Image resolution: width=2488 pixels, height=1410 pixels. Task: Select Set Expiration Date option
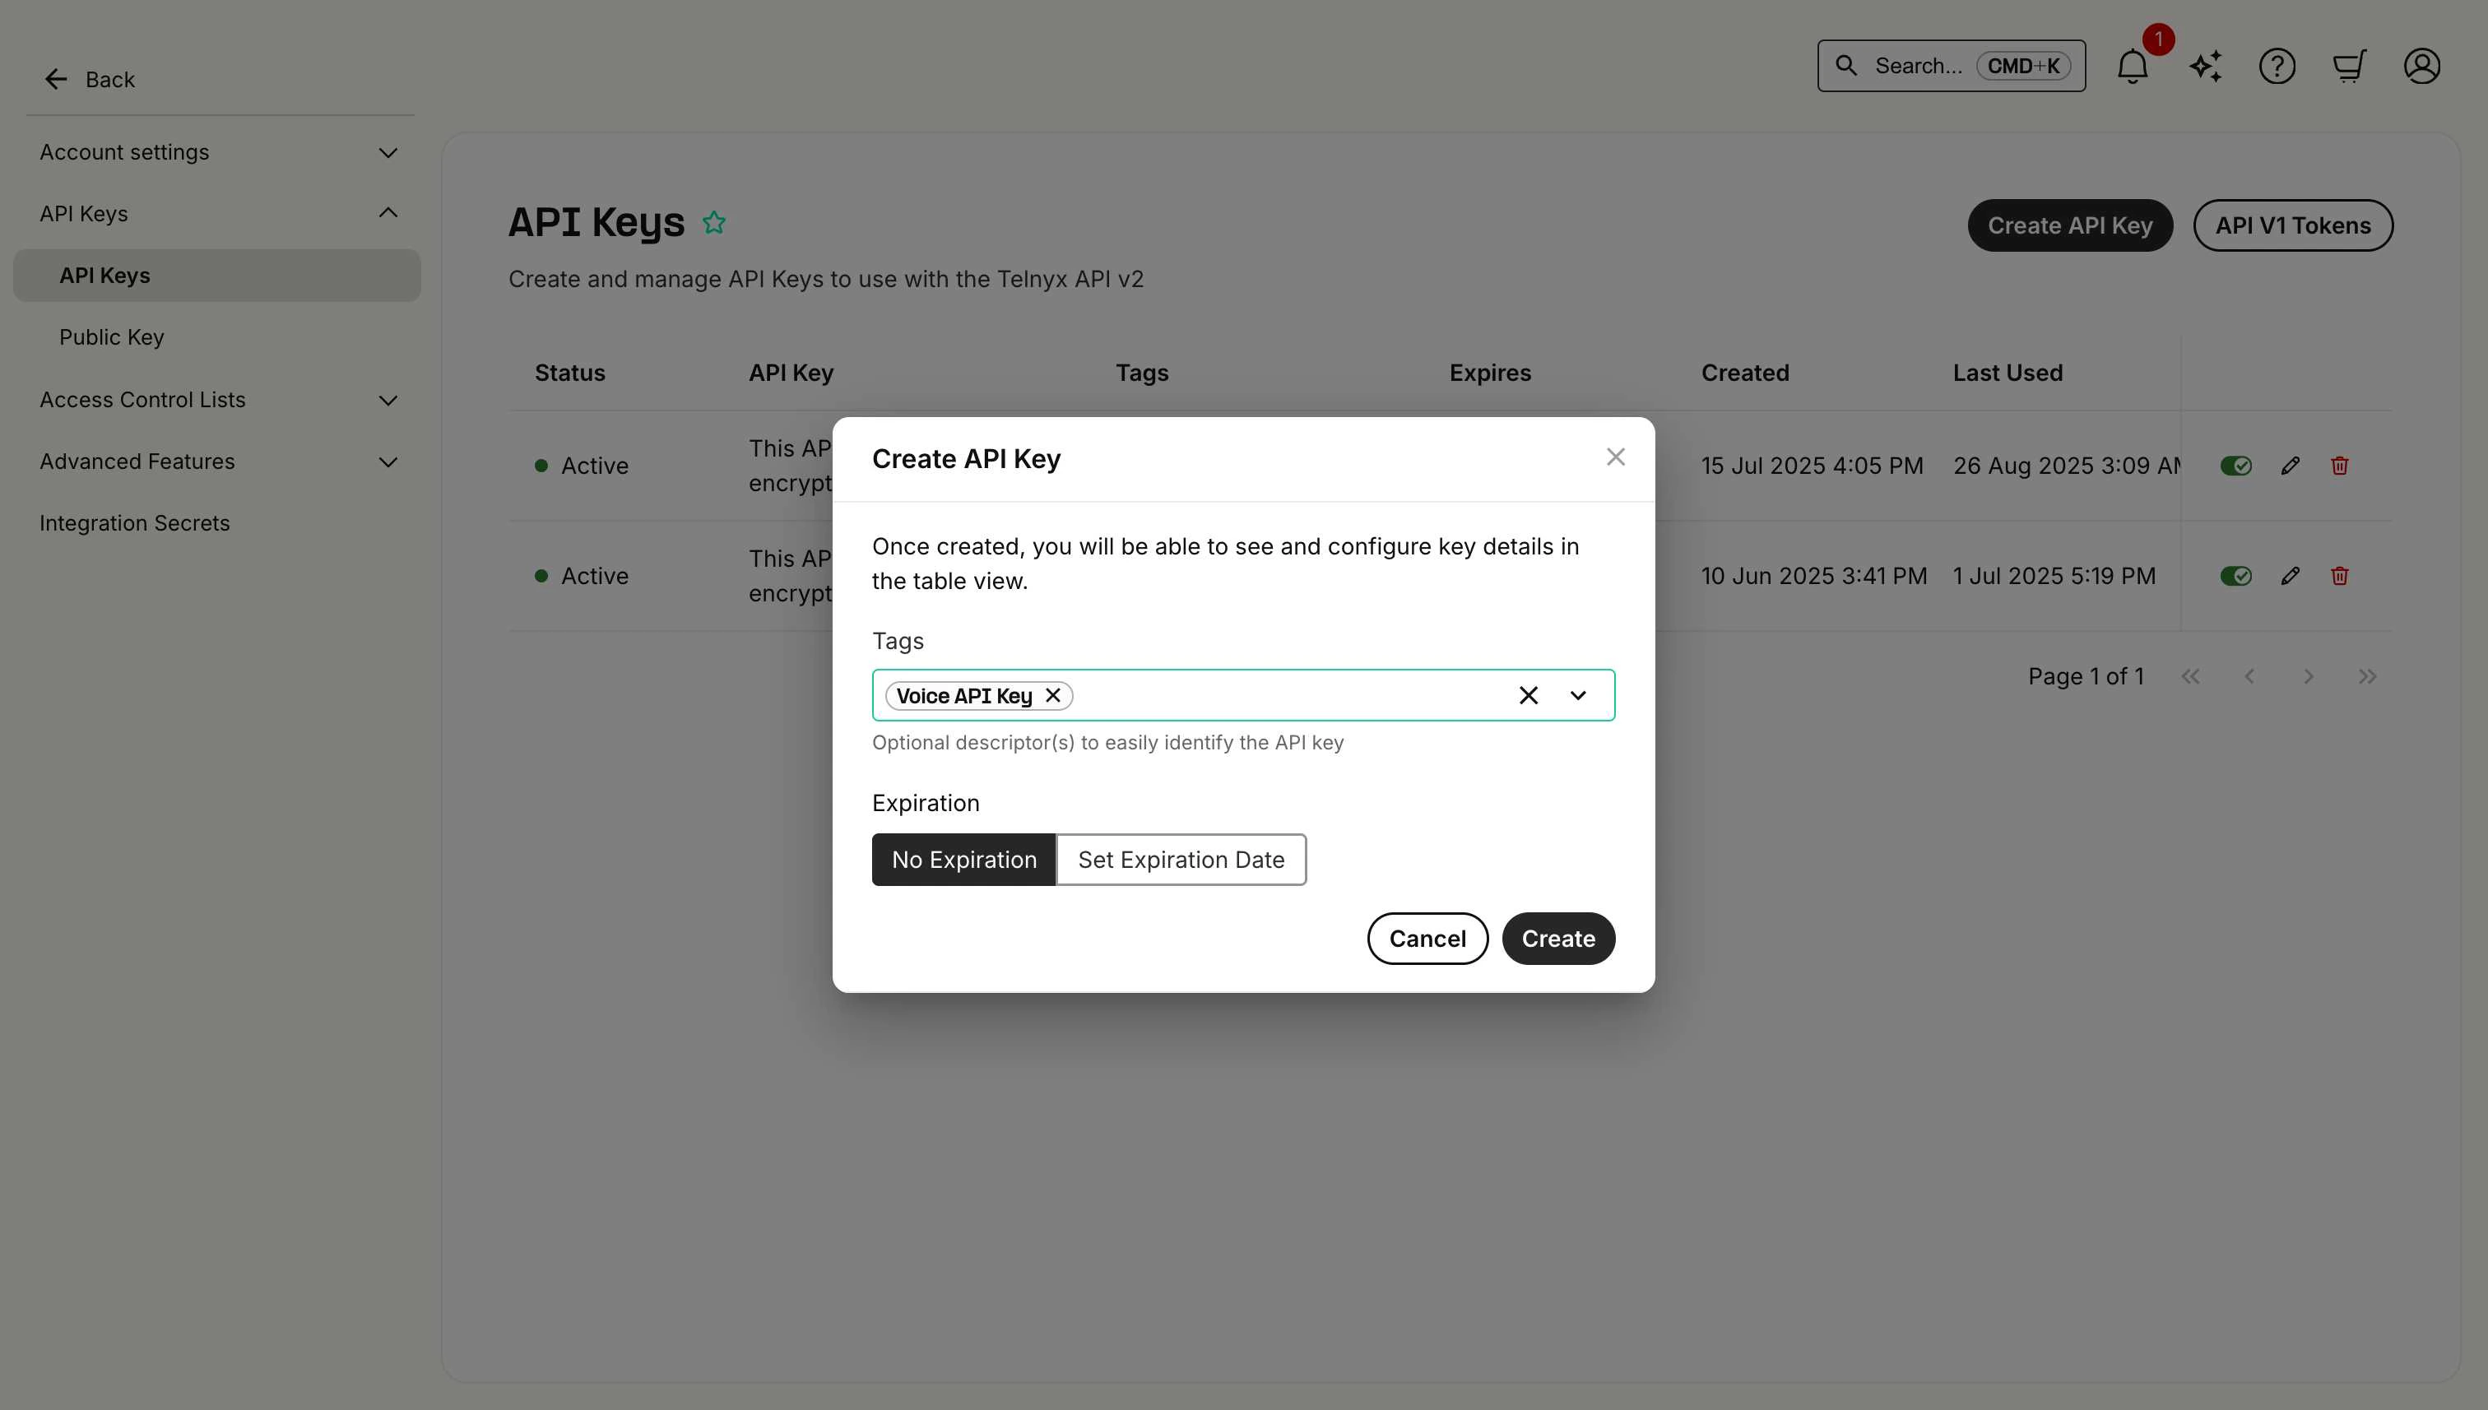coord(1181,859)
